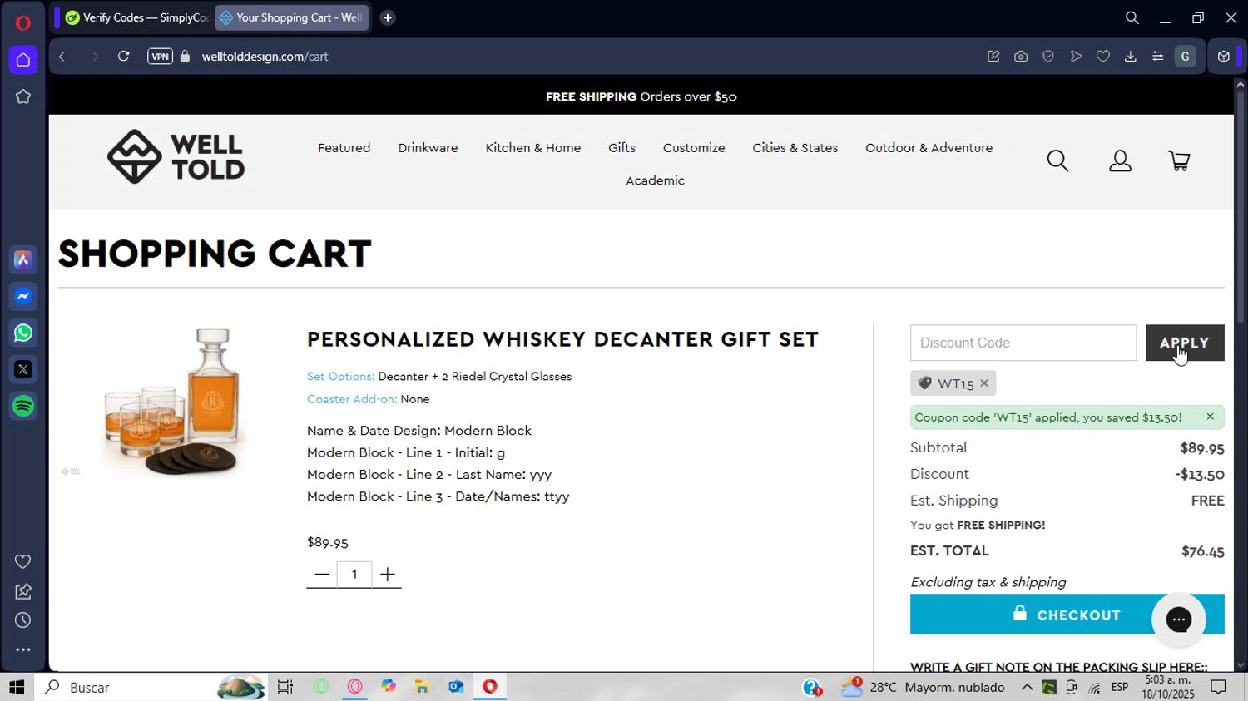Open the notifications center icon
The height and width of the screenshot is (701, 1248).
pos(1218,687)
